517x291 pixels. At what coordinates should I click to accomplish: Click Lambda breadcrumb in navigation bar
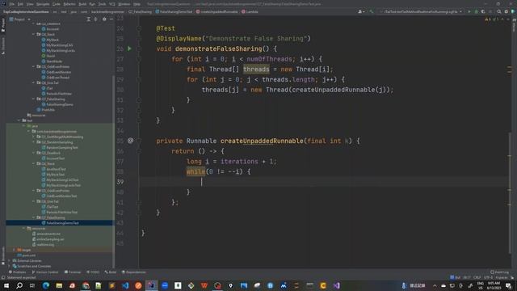[x=250, y=11]
